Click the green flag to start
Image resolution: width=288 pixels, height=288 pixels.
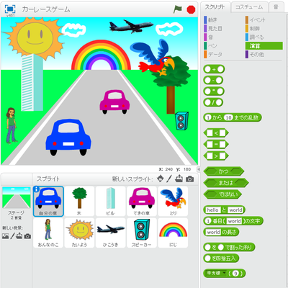tap(177, 9)
